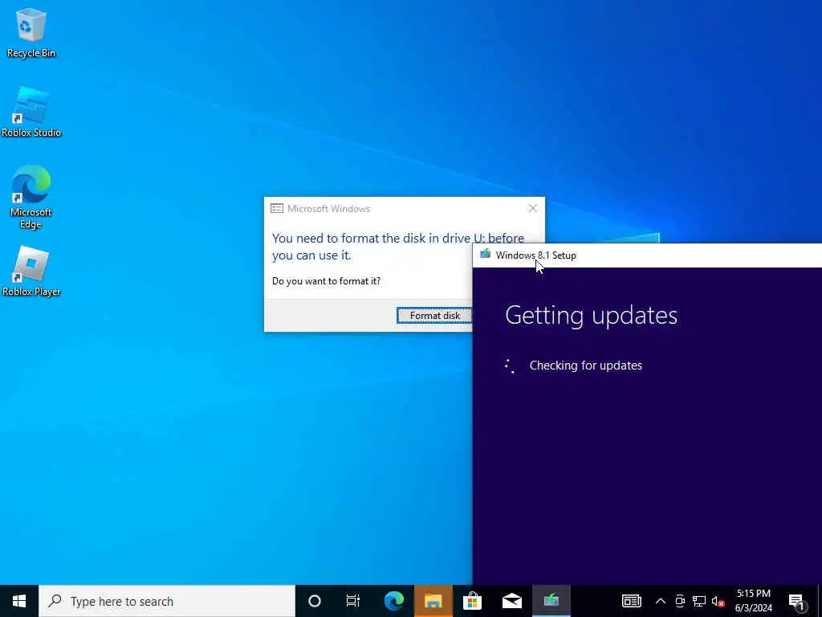
Task: Show hidden system tray icons
Action: 661,601
